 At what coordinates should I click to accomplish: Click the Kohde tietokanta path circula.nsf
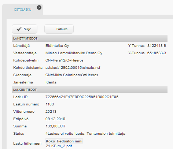click(x=73, y=68)
